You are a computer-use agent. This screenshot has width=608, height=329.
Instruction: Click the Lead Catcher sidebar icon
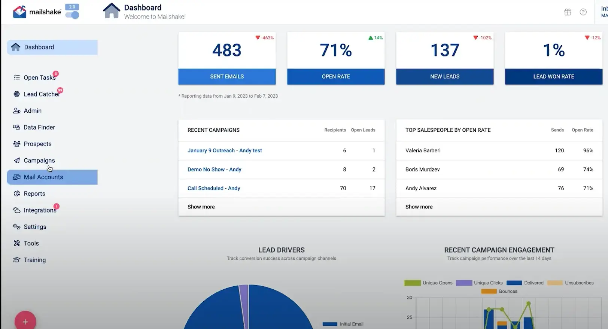(17, 94)
